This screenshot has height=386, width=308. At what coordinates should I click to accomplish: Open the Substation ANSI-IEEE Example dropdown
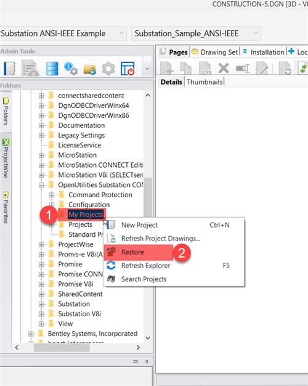tap(63, 33)
